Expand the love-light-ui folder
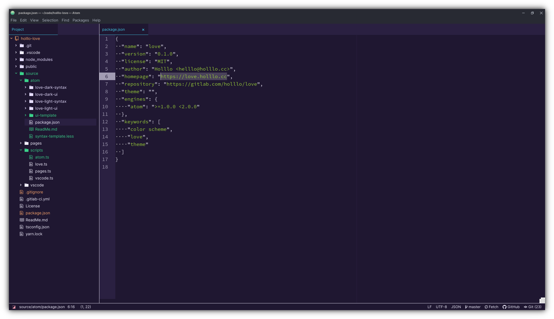 [x=26, y=108]
